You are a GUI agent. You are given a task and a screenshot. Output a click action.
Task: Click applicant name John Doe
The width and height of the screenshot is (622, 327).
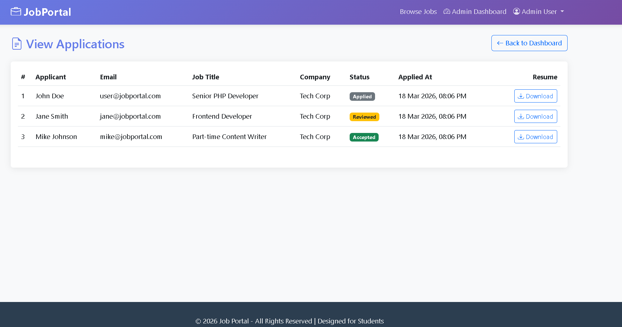pyautogui.click(x=50, y=96)
